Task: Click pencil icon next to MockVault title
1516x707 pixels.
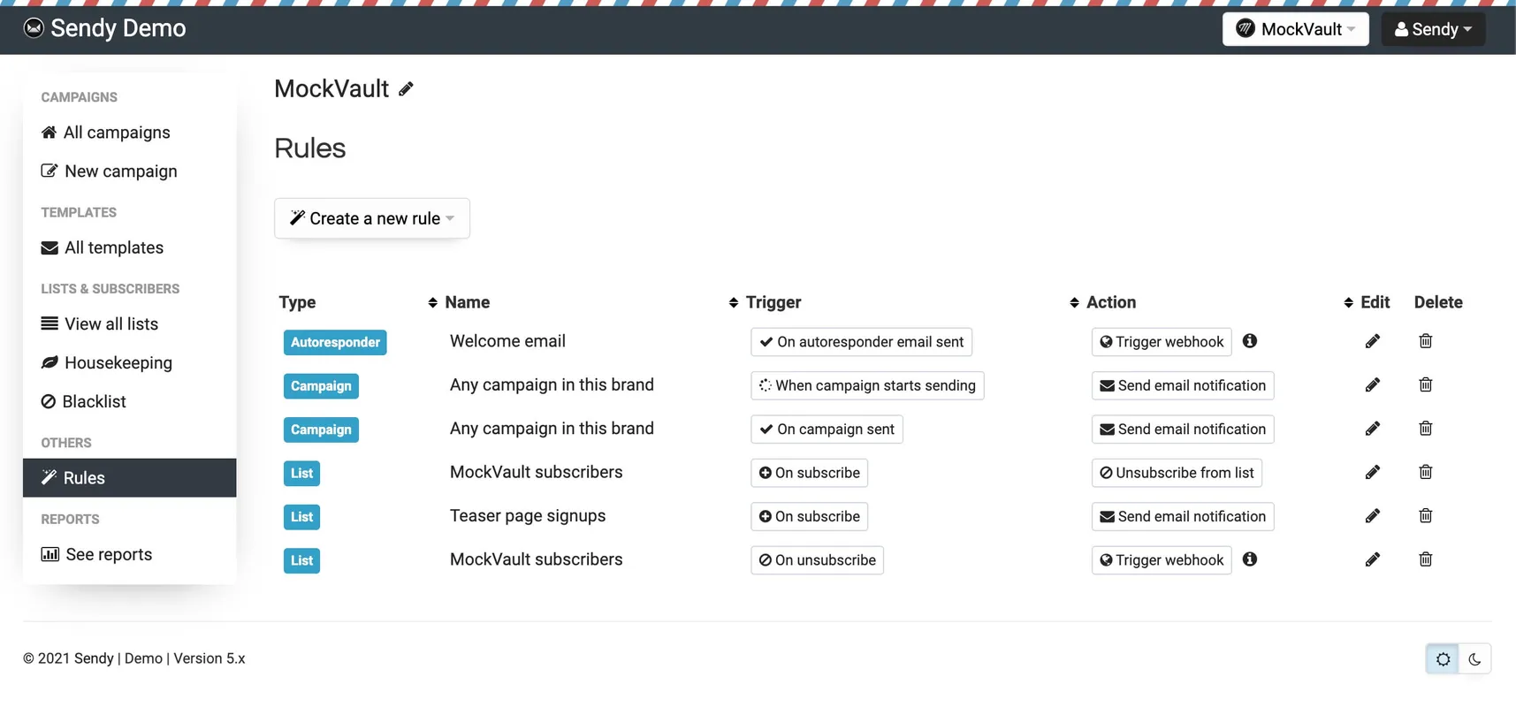Action: (x=406, y=89)
